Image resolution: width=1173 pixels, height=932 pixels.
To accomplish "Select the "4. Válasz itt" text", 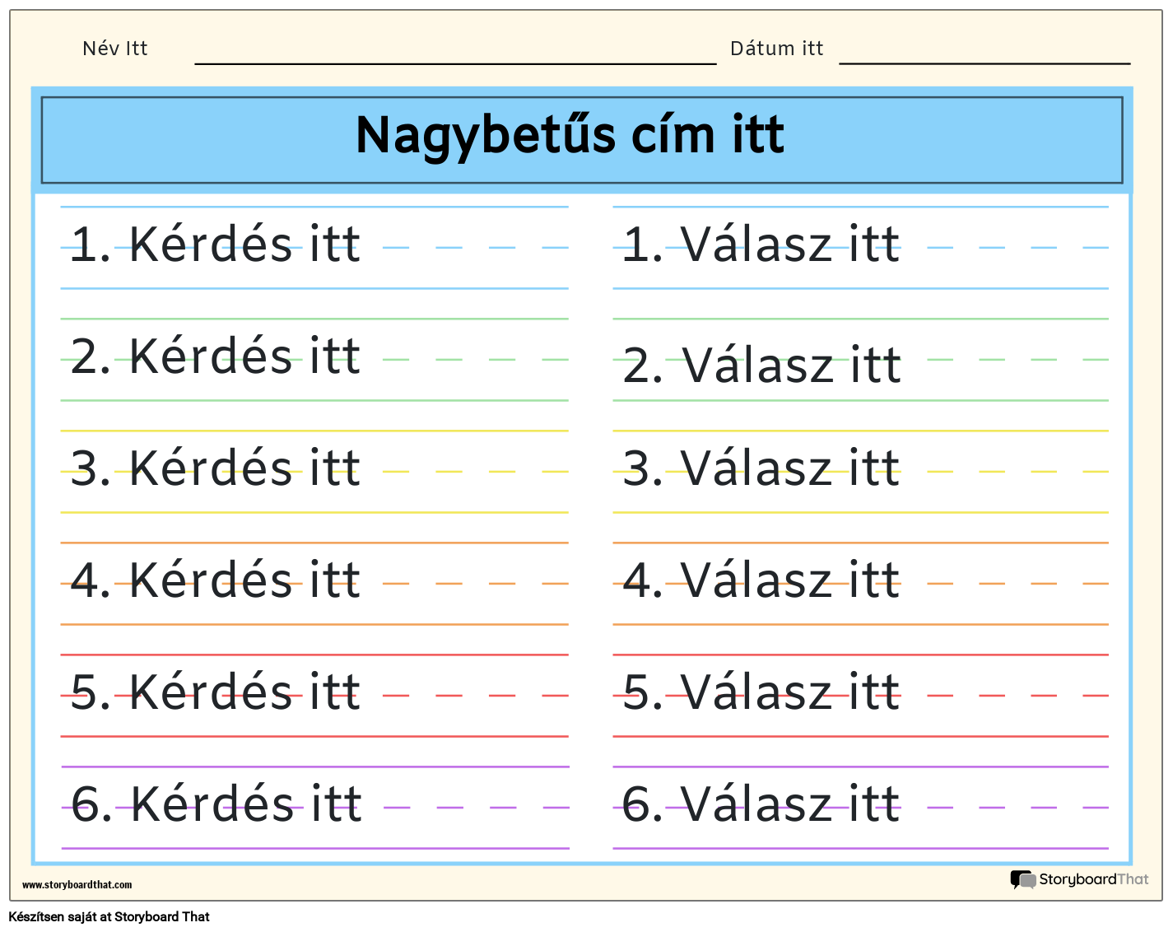I will click(x=761, y=580).
